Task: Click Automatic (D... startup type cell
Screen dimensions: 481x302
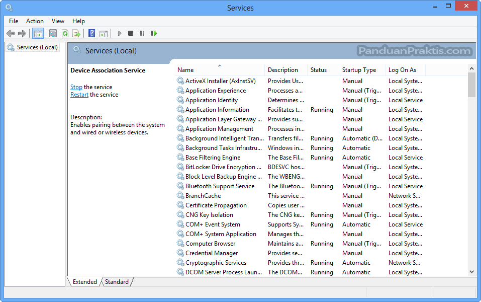Action: [362, 138]
